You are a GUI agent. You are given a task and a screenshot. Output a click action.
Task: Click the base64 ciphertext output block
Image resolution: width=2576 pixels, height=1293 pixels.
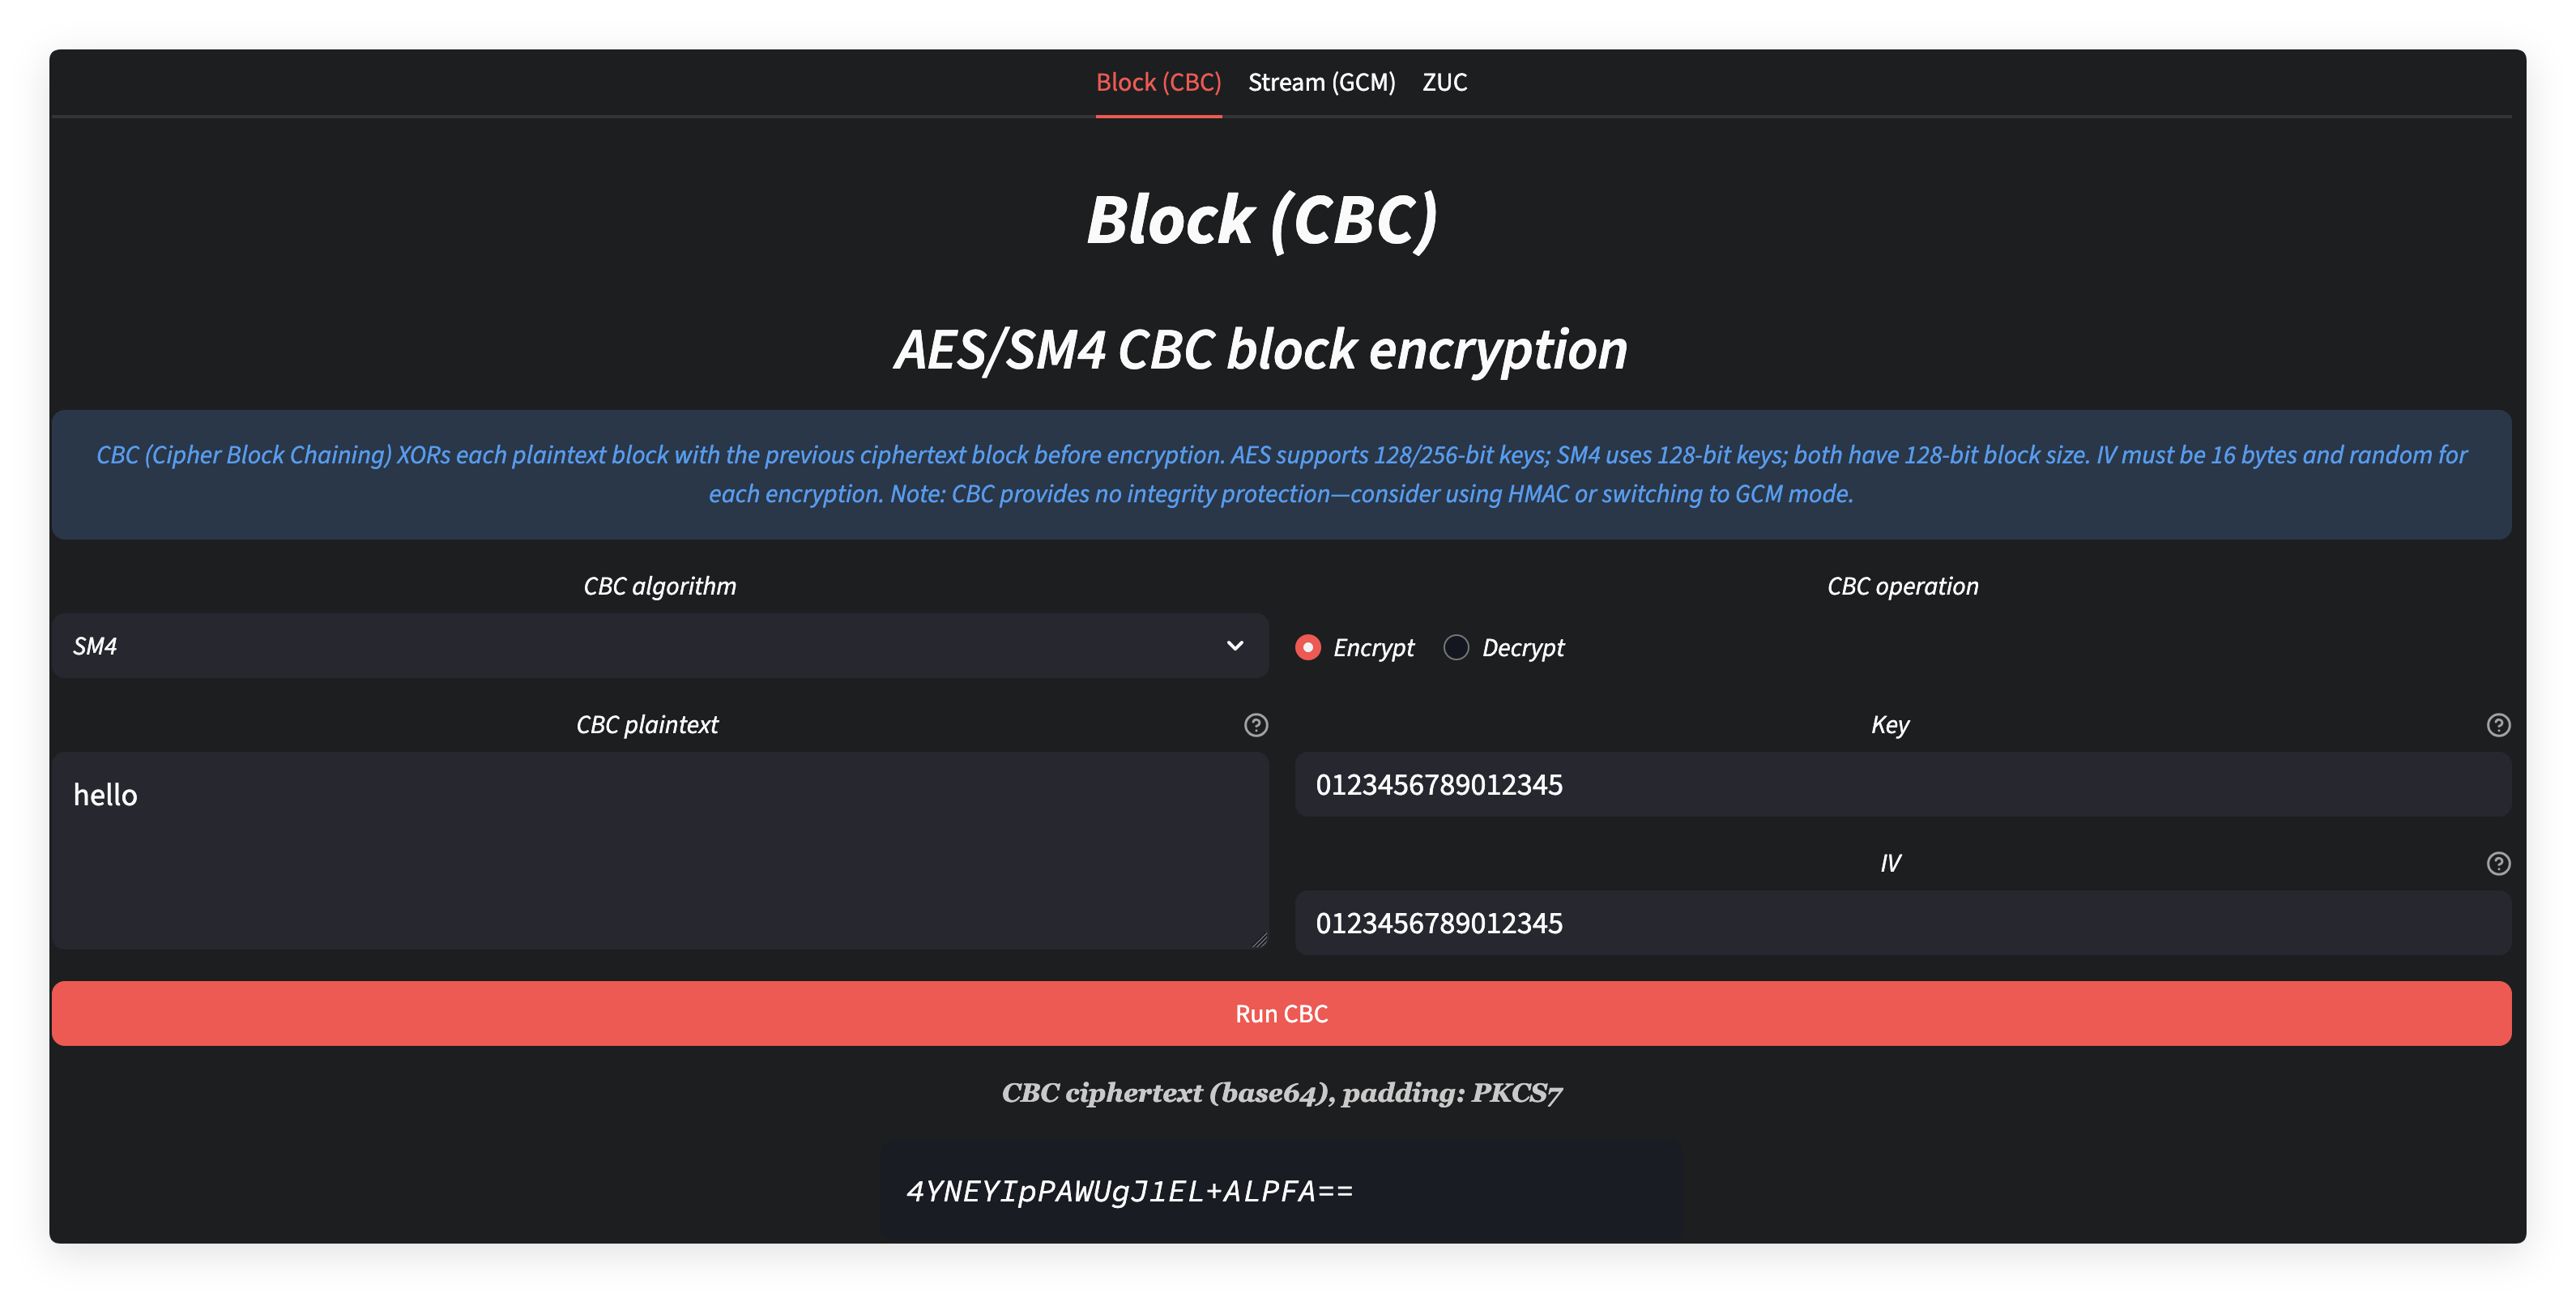coord(1280,1191)
